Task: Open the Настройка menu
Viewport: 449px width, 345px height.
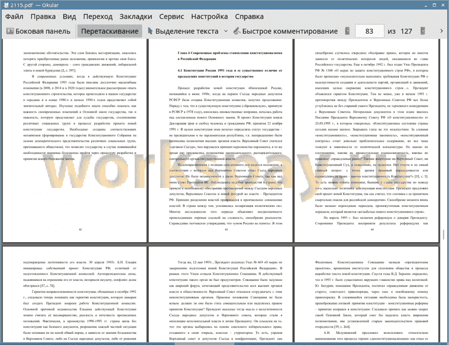Action: [209, 17]
